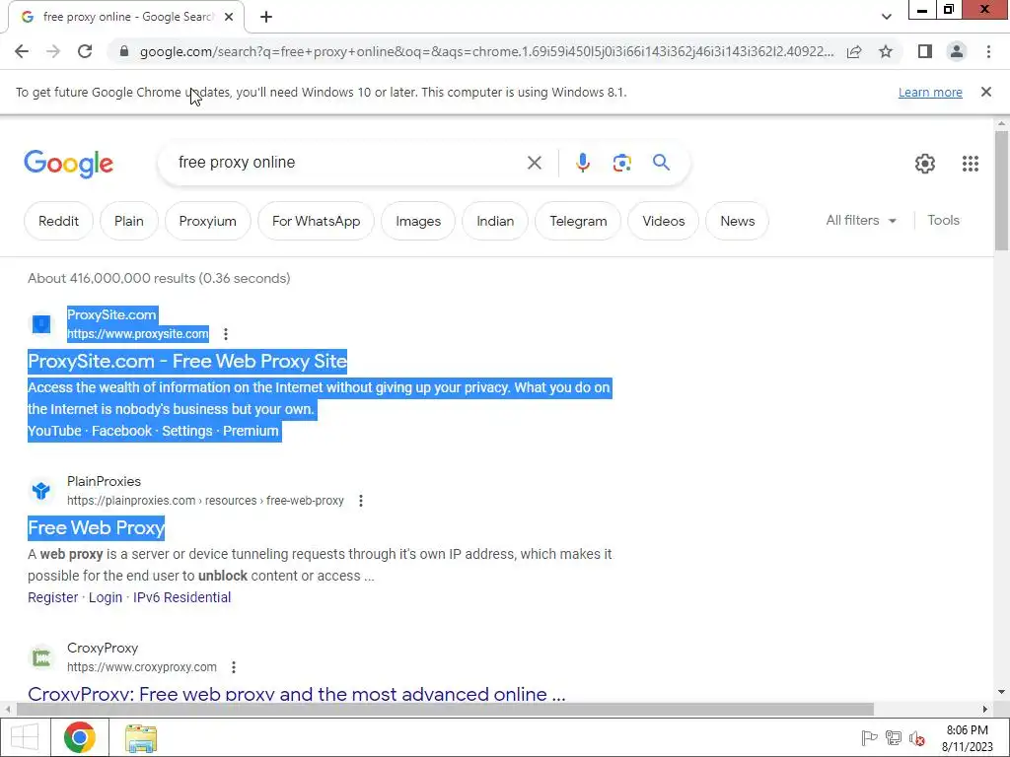Open ProxySite Premium sitelink
The image size is (1010, 757).
pyautogui.click(x=251, y=432)
